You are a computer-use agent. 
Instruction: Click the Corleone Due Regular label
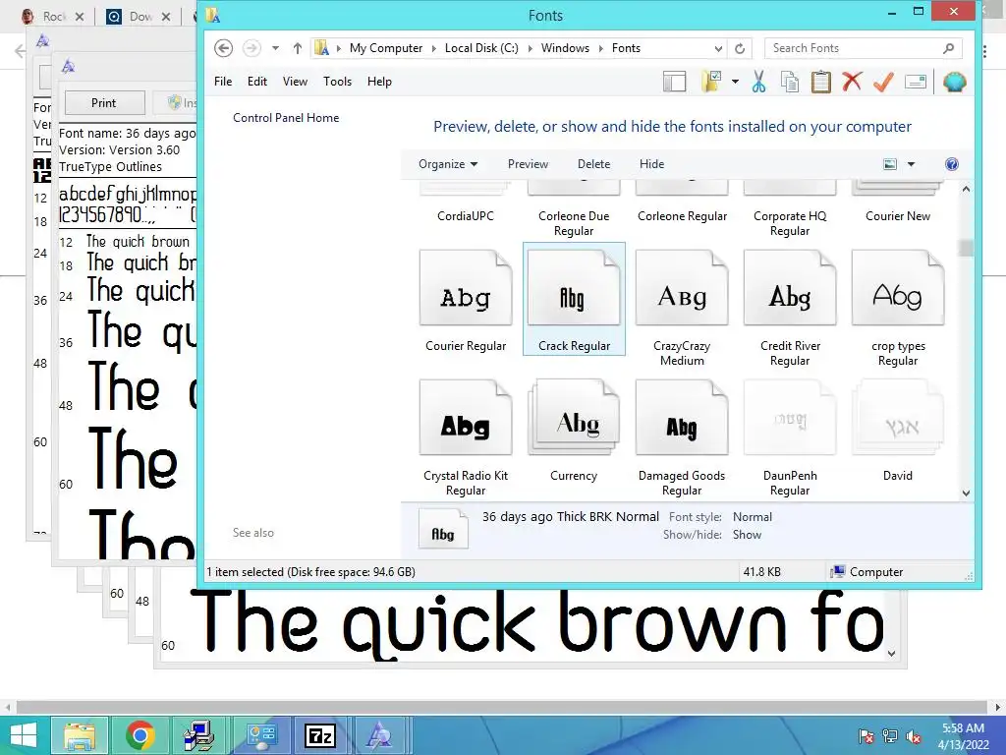(574, 223)
